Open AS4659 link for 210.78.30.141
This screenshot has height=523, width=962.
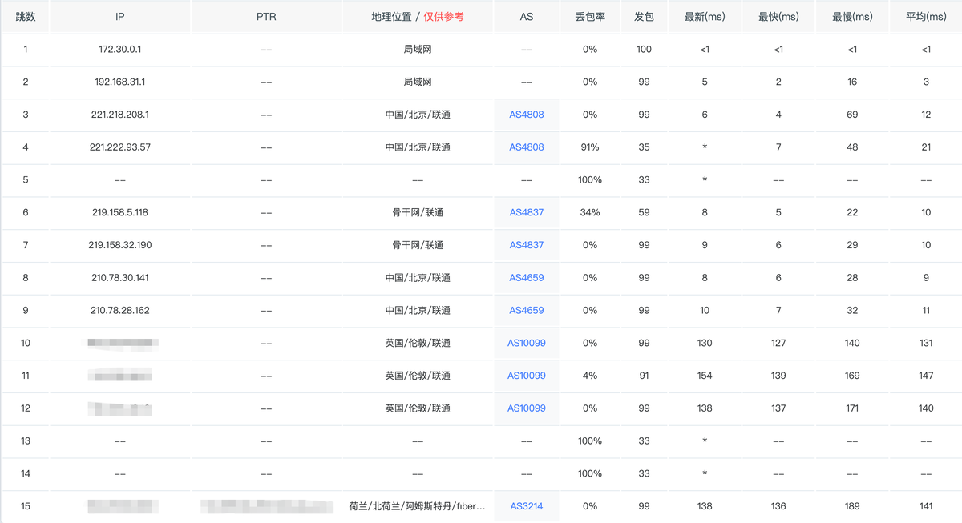point(527,278)
